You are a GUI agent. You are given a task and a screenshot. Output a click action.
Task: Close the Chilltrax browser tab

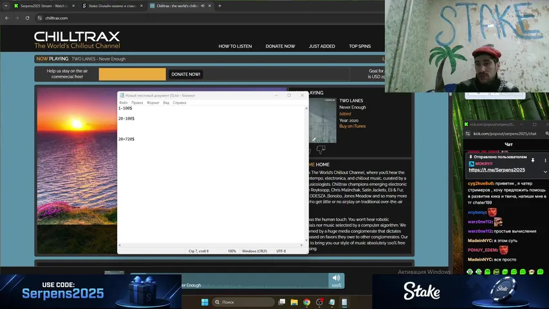[x=210, y=6]
